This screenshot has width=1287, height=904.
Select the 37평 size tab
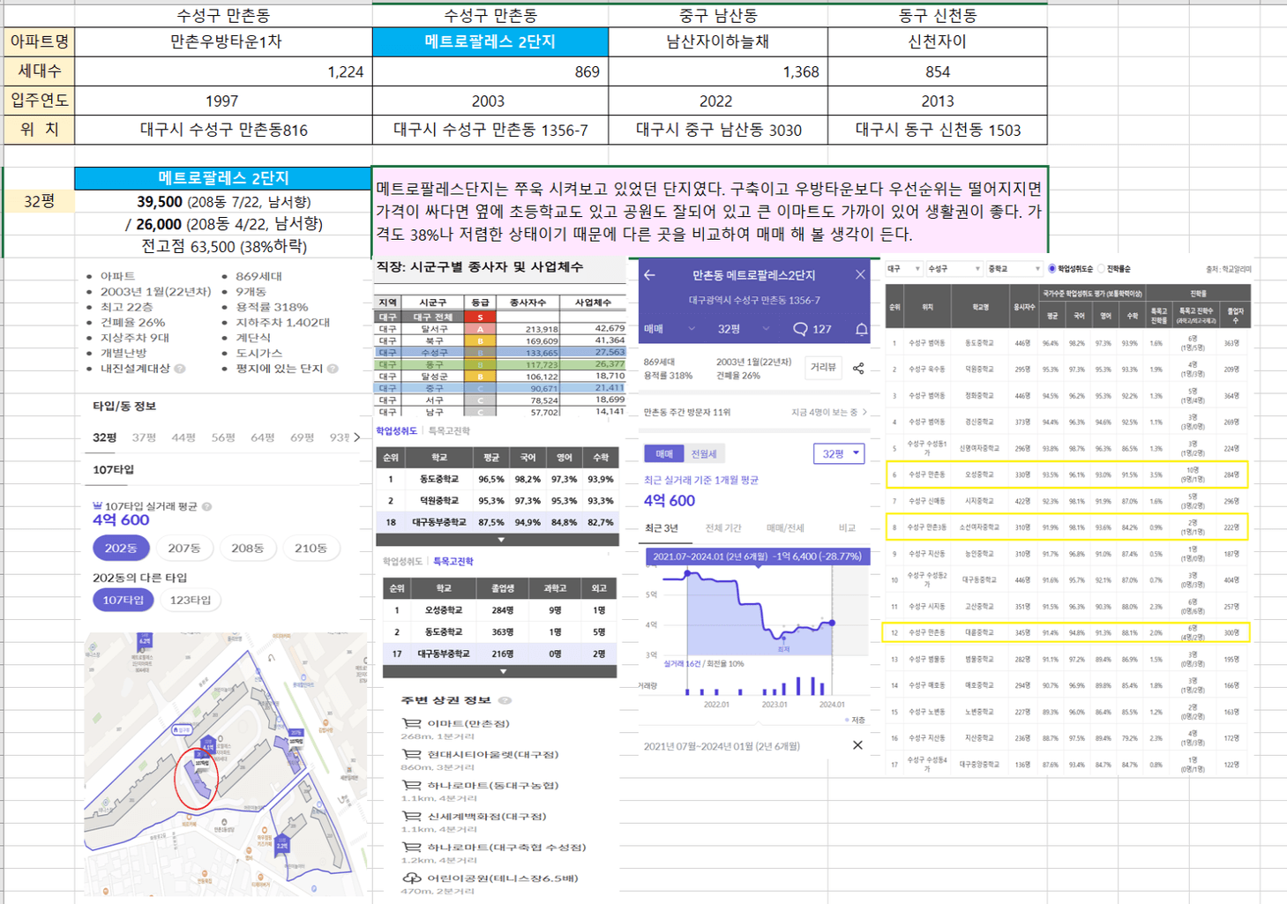pos(144,437)
